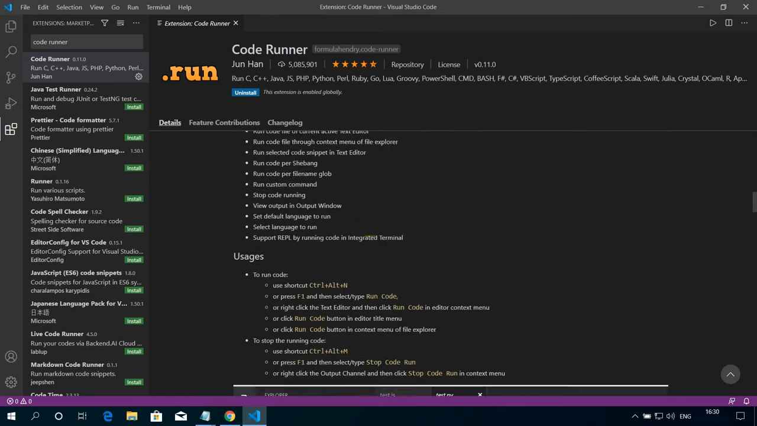Screen dimensions: 757x426
Task: Expand hidden icons in the system tray
Action: click(635, 416)
